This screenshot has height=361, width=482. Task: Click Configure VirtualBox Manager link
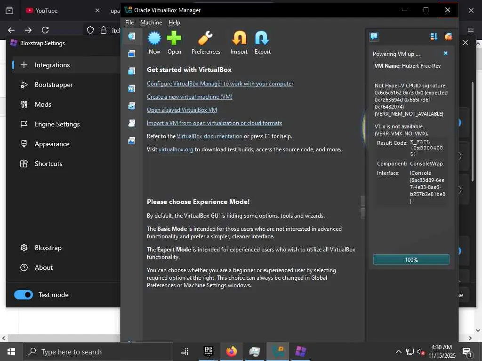(x=220, y=84)
